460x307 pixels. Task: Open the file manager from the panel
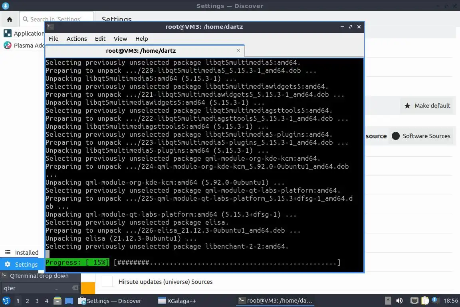[57, 301]
